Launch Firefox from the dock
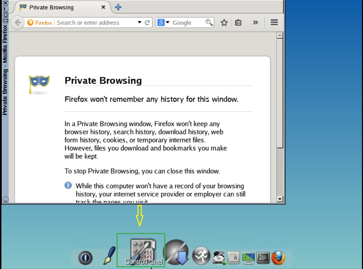The image size is (363, 269). click(x=278, y=258)
